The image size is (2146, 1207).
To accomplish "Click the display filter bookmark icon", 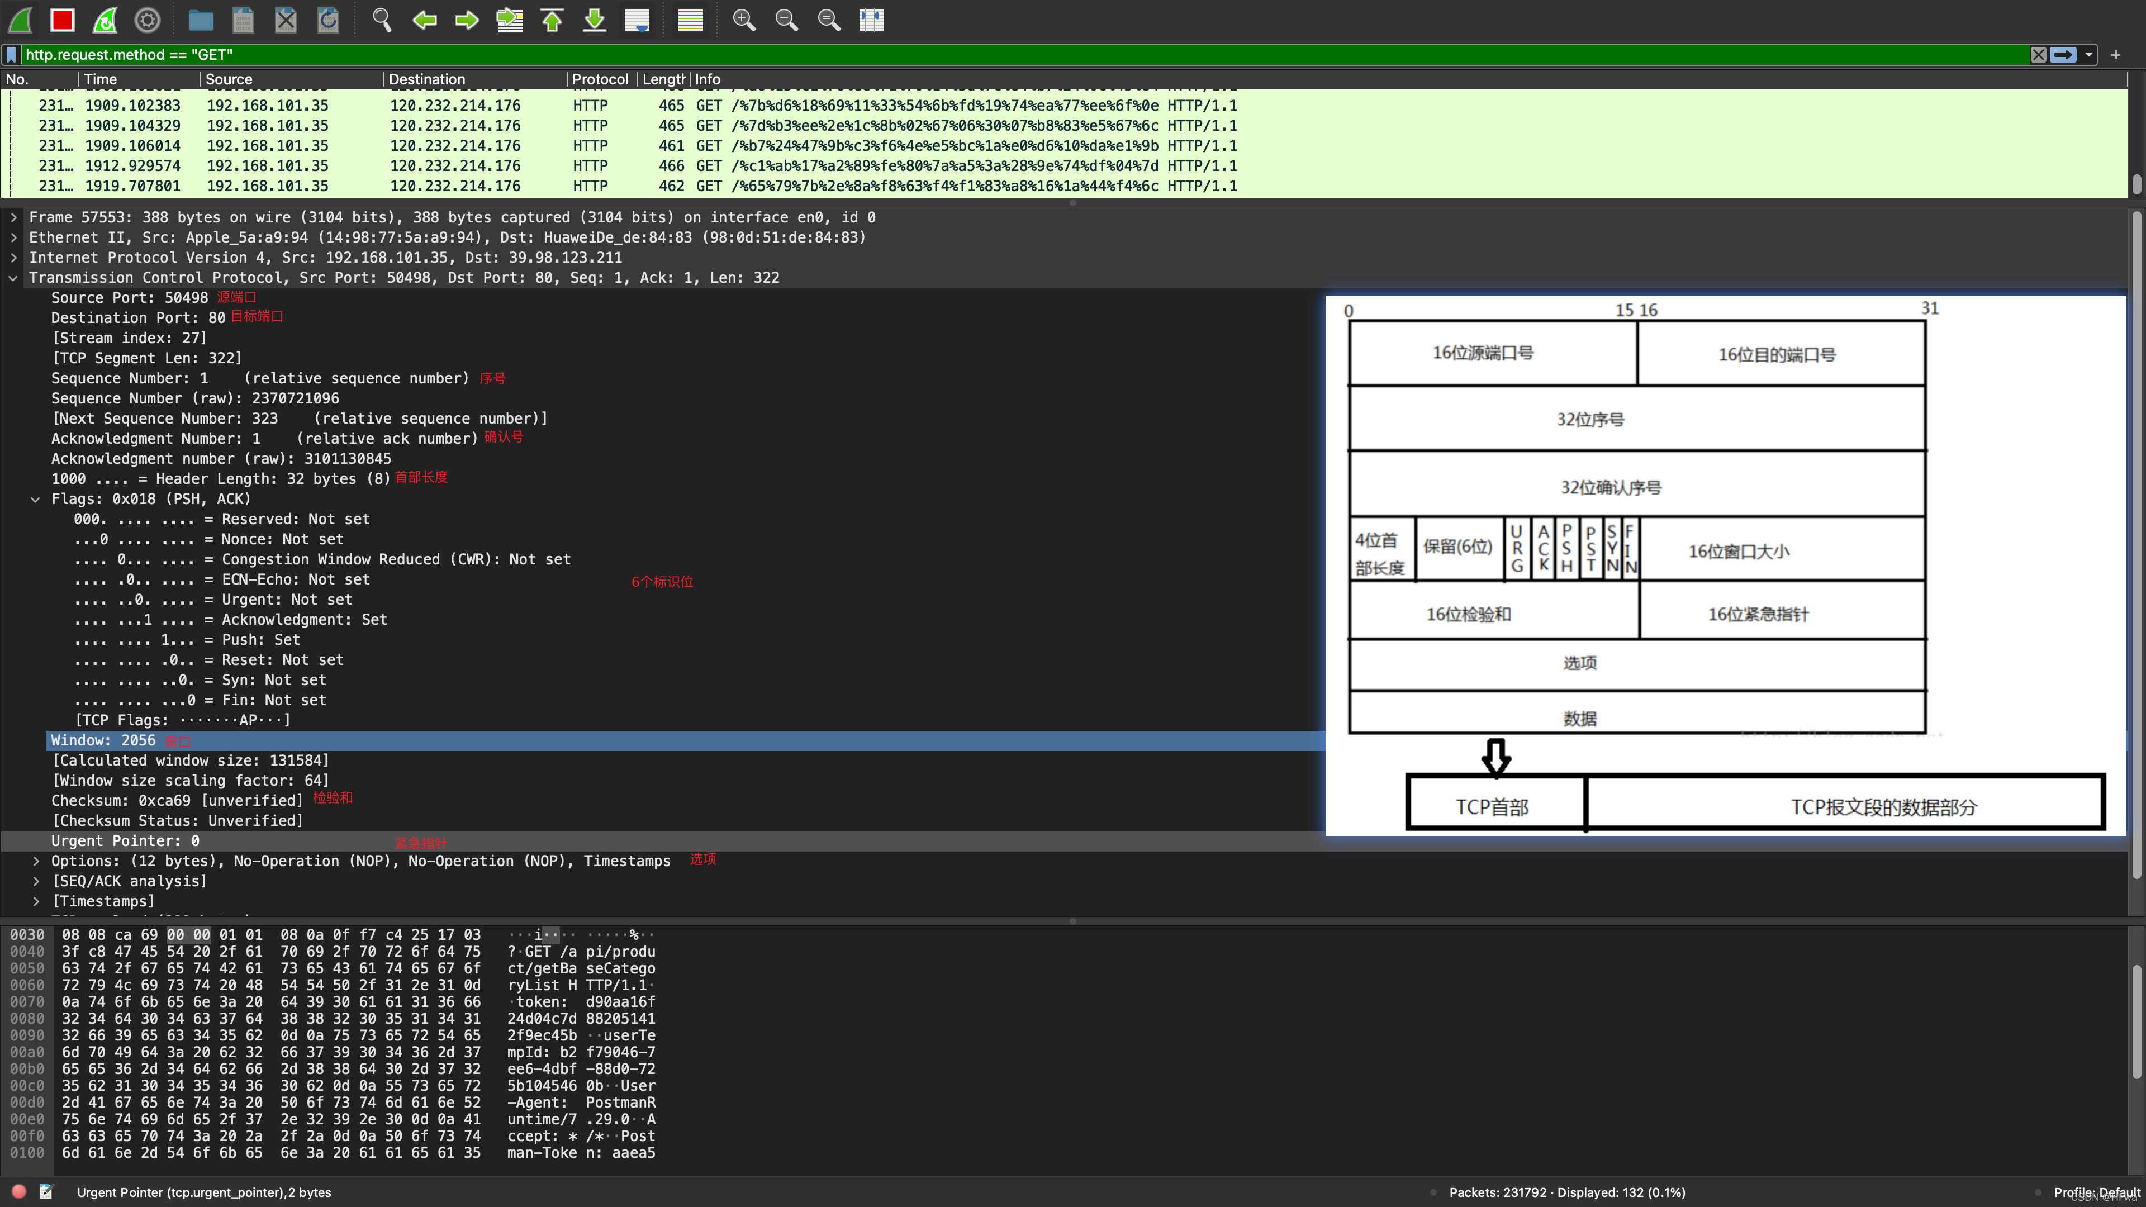I will point(12,55).
